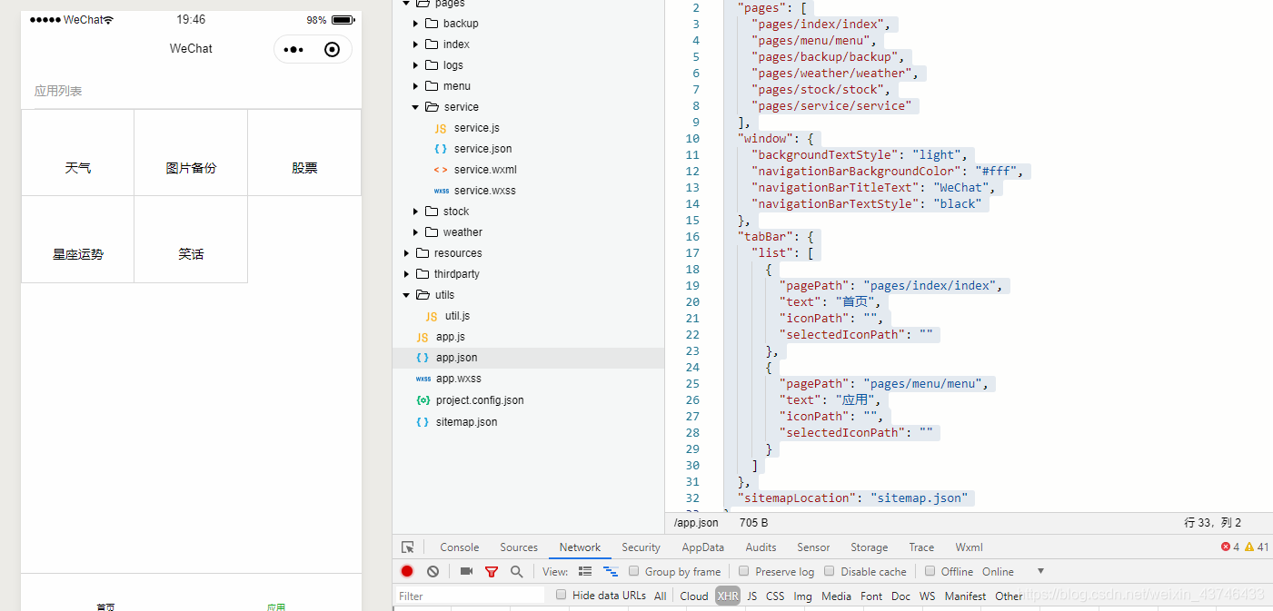
Task: Click the red error count indicator
Action: [1230, 547]
